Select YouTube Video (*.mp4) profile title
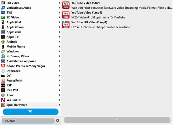The height and width of the screenshot is (125, 173). click(87, 13)
